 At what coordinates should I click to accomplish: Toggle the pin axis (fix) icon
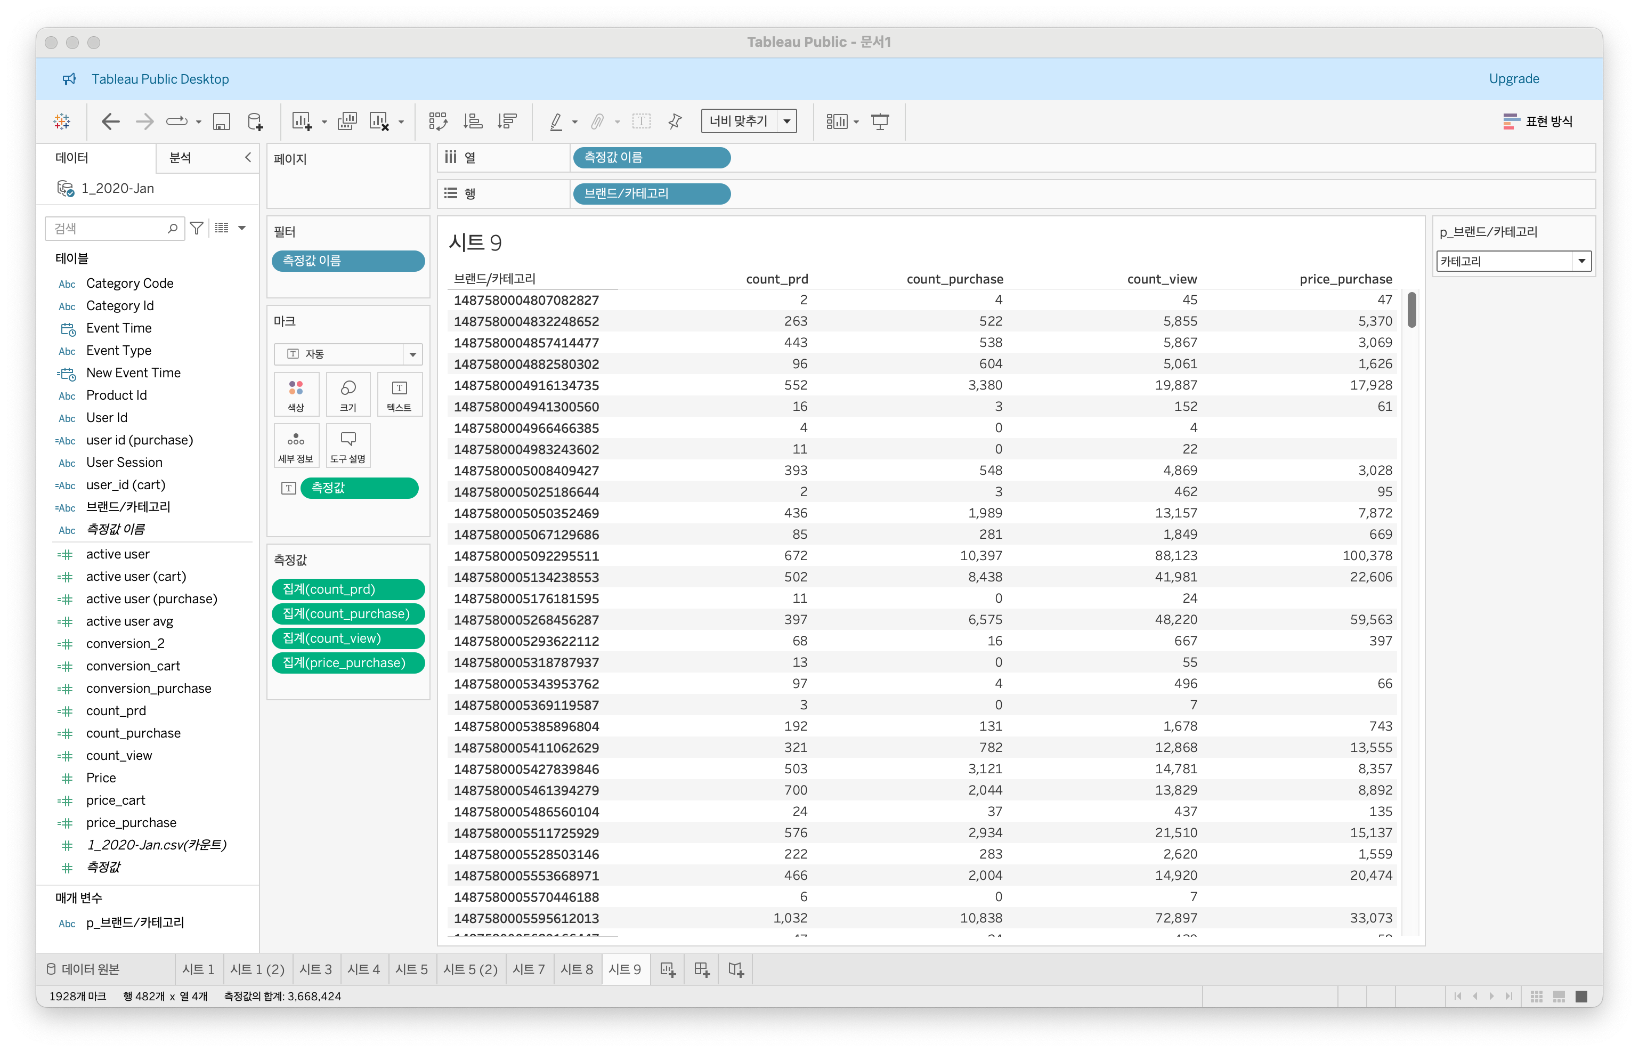coord(675,122)
